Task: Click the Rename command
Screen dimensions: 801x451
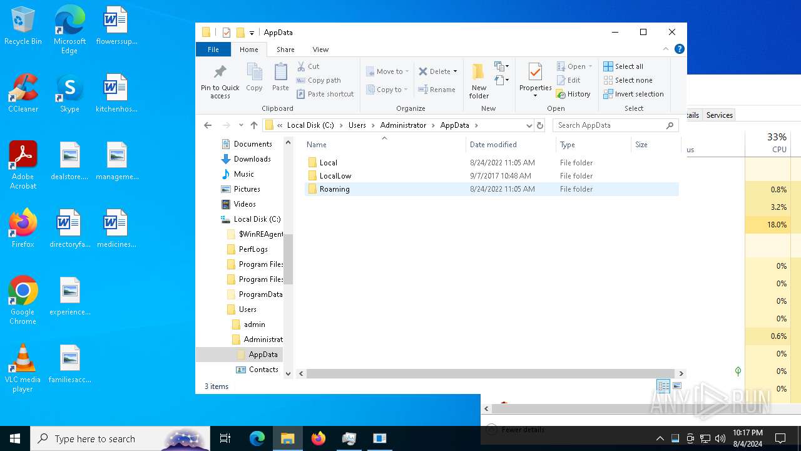Action: coord(437,90)
